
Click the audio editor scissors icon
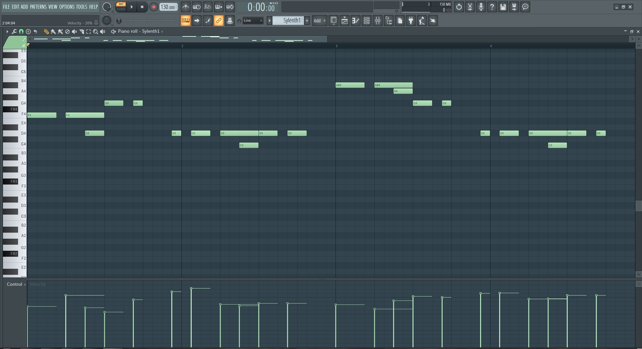[x=470, y=7]
